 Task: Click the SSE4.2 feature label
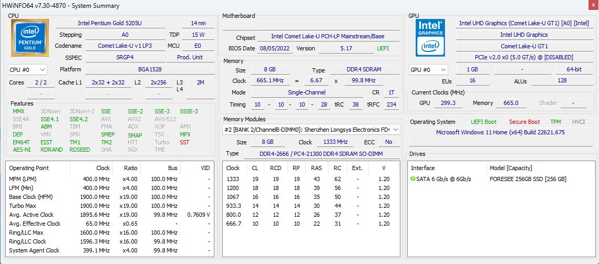(x=79, y=119)
